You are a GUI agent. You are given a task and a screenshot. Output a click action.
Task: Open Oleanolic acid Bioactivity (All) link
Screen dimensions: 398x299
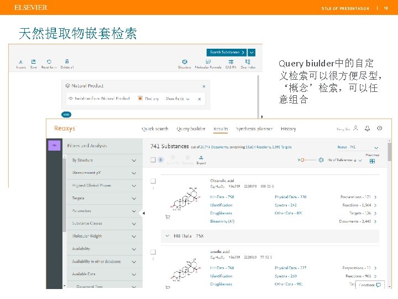point(222,221)
